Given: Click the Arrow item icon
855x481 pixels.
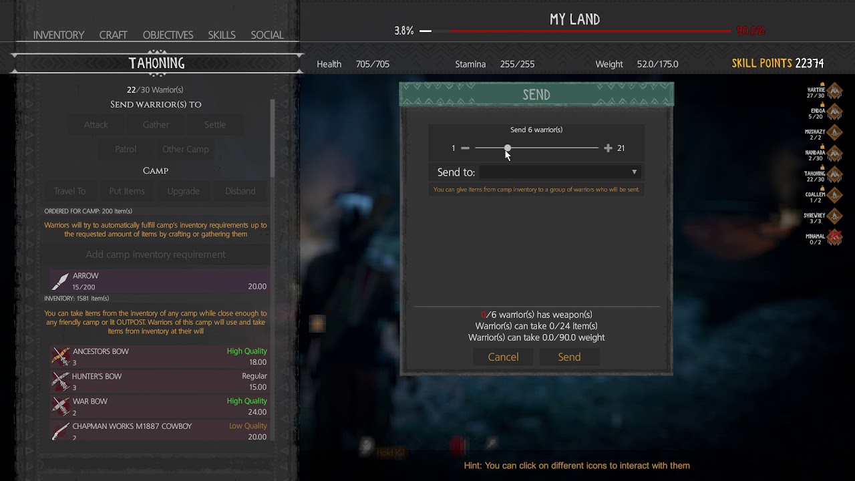Looking at the screenshot, I should click(x=61, y=281).
